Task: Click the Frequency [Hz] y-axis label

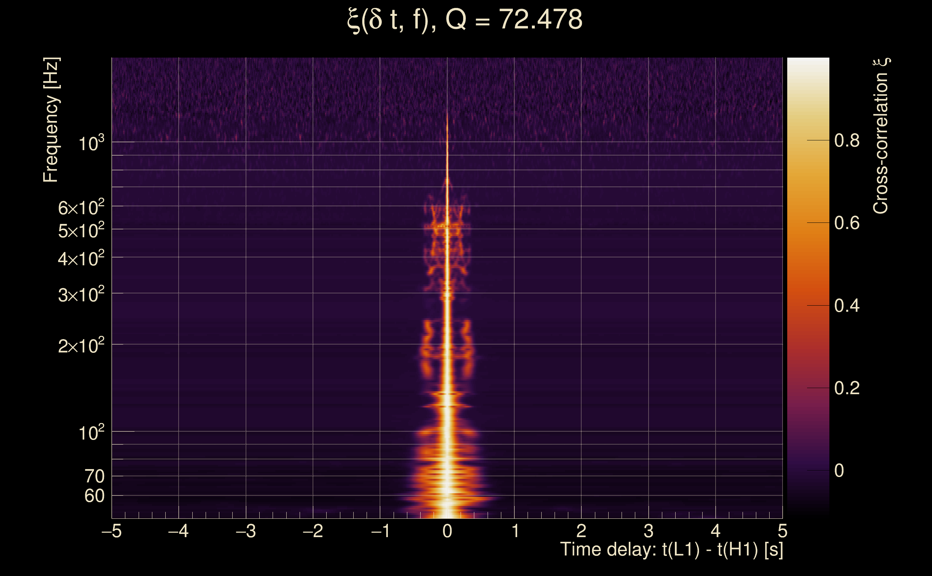Action: pos(51,120)
